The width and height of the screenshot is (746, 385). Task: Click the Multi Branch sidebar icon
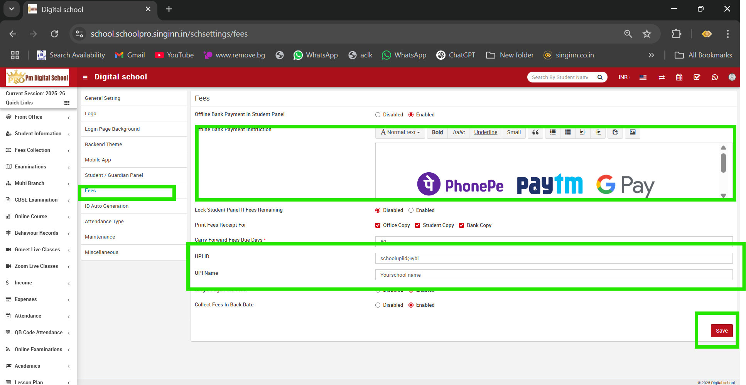pyautogui.click(x=8, y=183)
